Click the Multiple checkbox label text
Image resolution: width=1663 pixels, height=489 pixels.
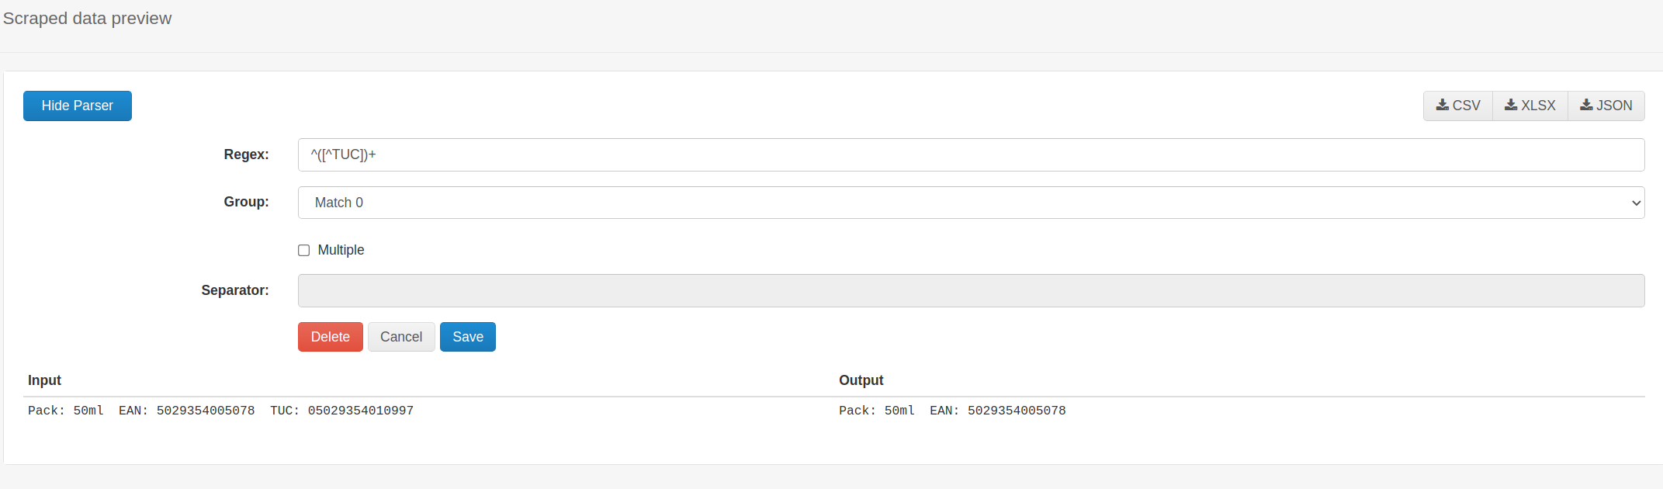pyautogui.click(x=341, y=250)
